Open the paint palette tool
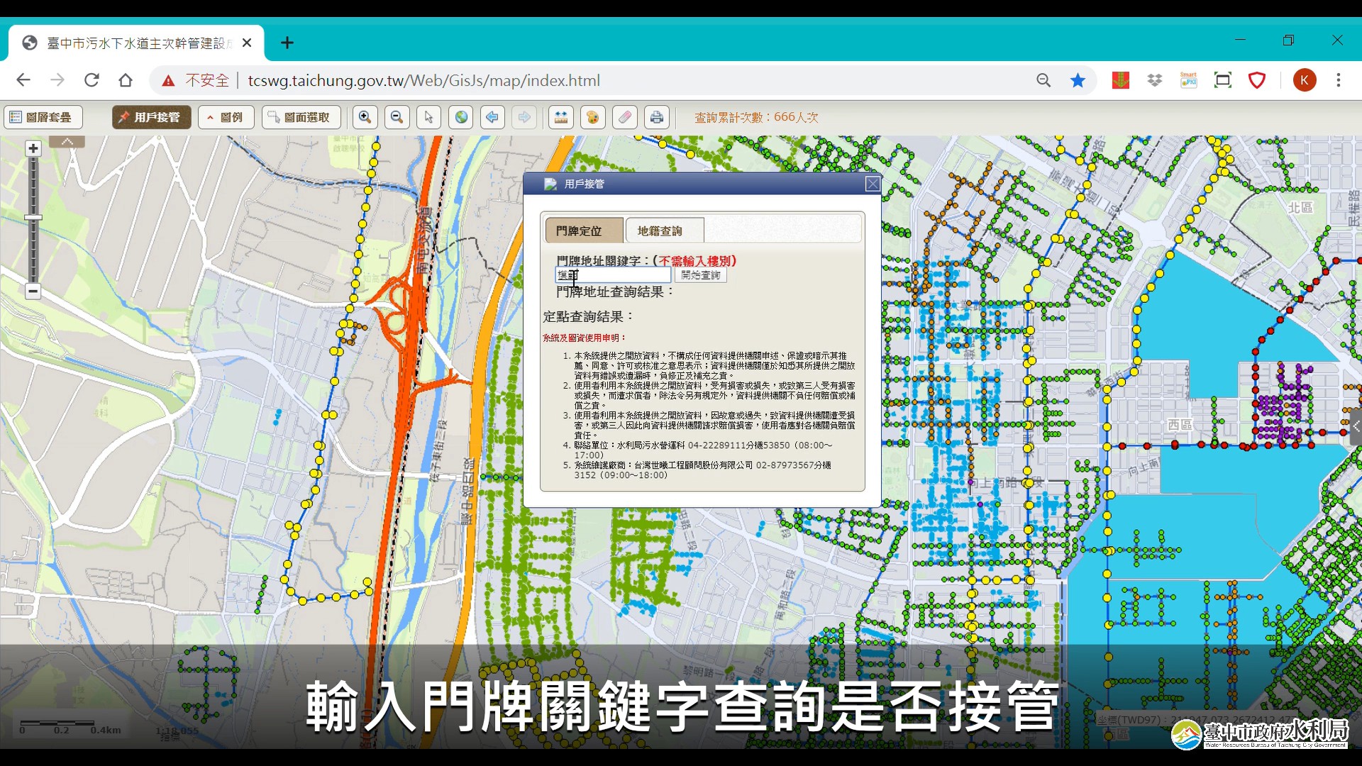This screenshot has width=1362, height=766. [593, 117]
